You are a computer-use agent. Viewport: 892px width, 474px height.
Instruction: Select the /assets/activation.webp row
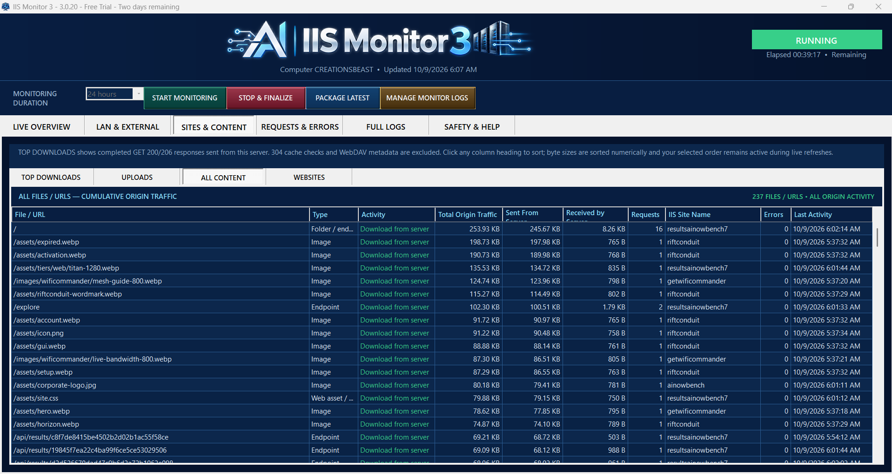[442, 255]
